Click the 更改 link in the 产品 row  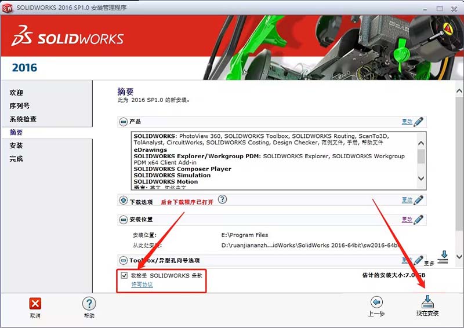coord(407,122)
